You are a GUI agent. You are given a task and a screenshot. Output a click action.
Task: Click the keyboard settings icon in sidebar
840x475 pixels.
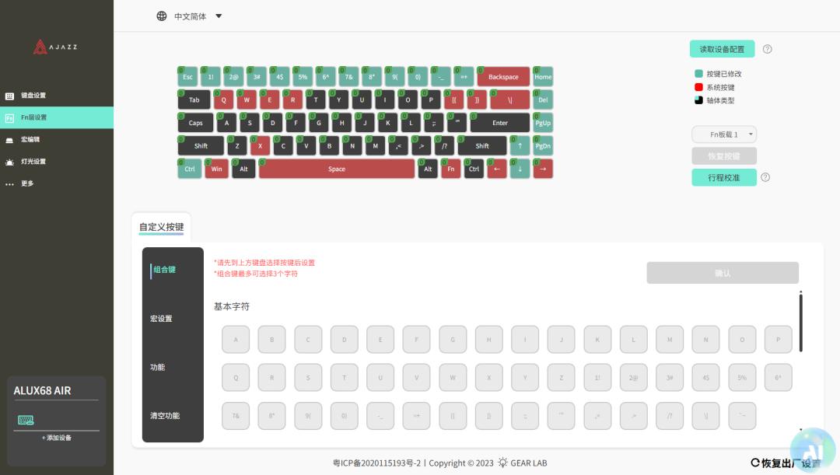coord(9,96)
